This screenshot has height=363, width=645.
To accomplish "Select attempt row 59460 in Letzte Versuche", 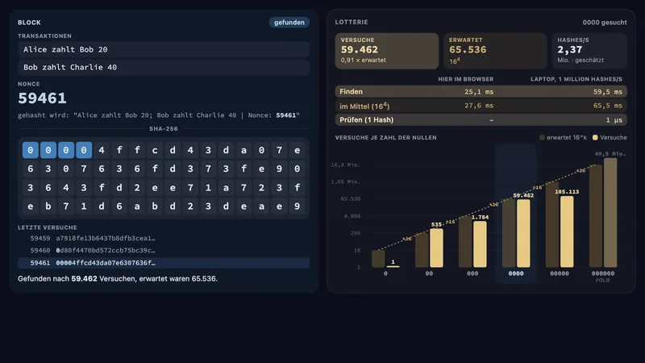I will [164, 250].
